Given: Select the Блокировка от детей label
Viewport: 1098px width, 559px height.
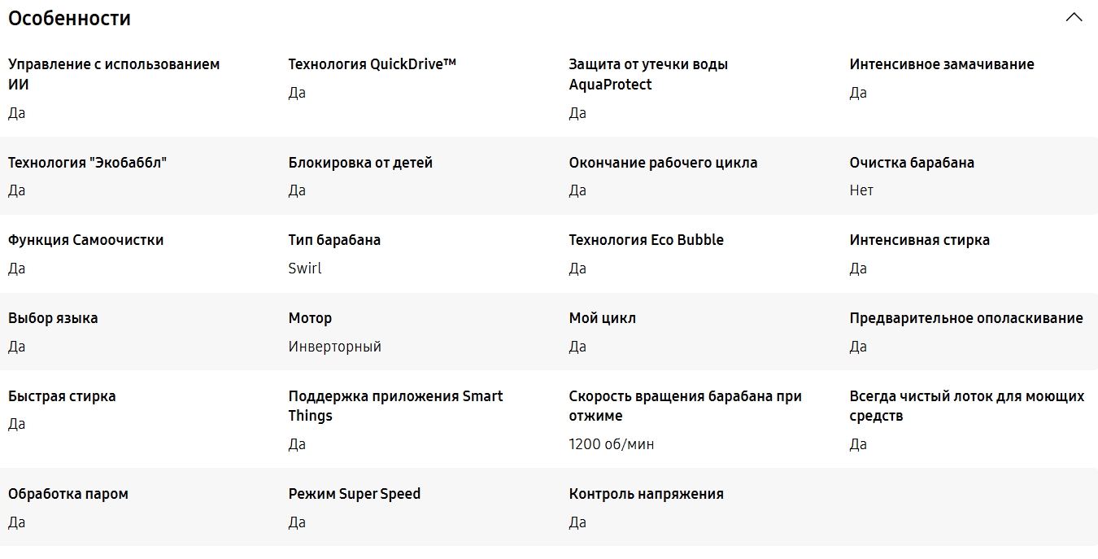Looking at the screenshot, I should [x=360, y=163].
